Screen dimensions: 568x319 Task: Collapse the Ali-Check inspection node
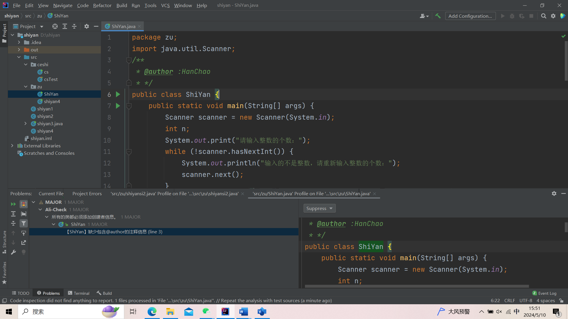coord(40,210)
